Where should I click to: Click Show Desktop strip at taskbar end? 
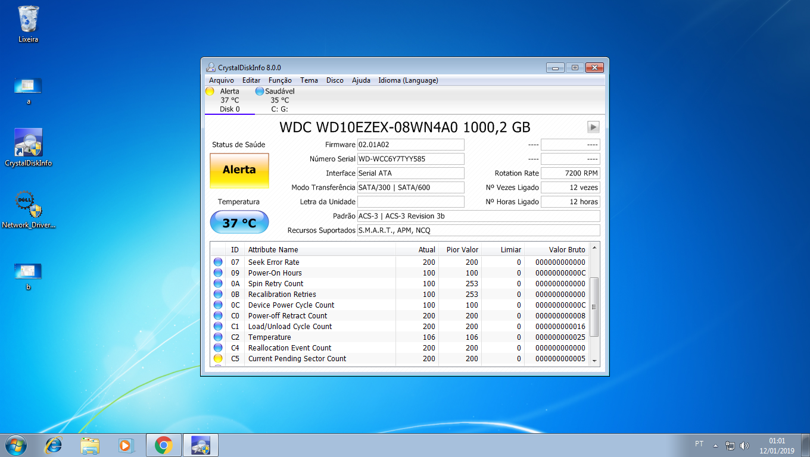[805, 445]
